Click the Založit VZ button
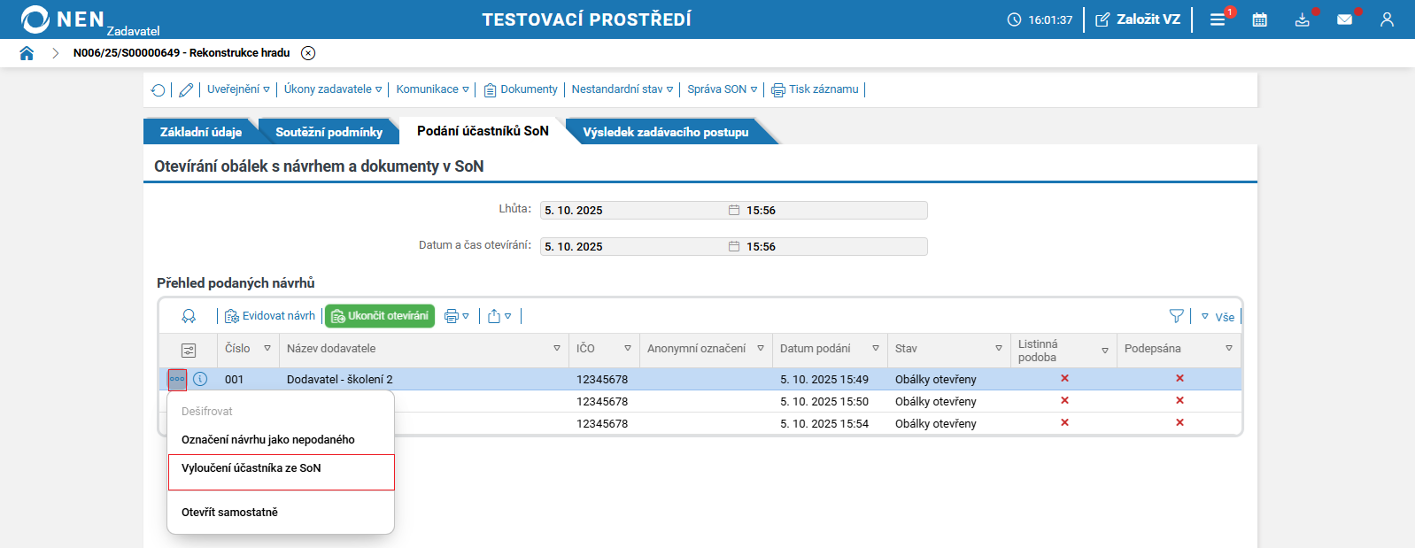1415x548 pixels. (1138, 19)
